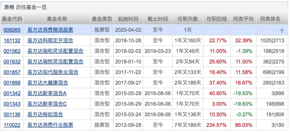Open 易方达消费行业股票 fund link
The width and height of the screenshot is (290, 133).
[x=50, y=125]
